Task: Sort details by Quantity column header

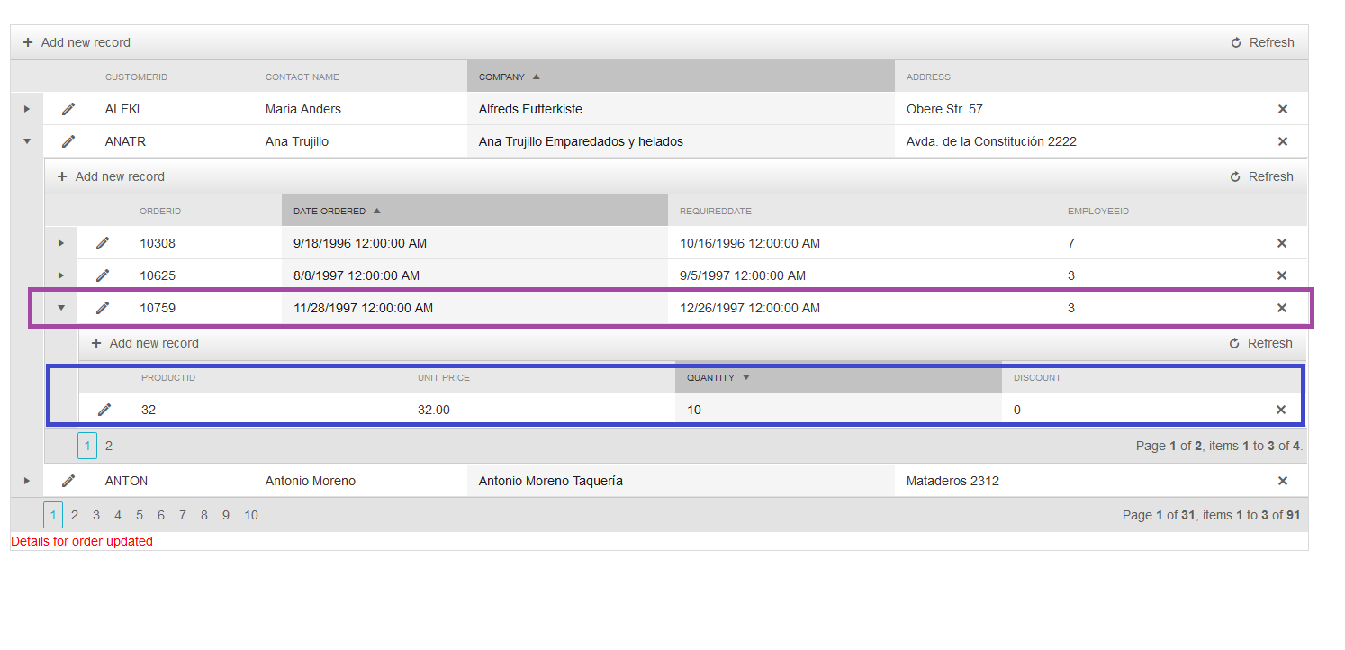Action: tap(711, 377)
